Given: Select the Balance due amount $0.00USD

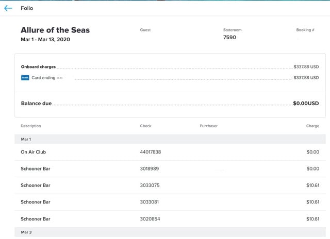Looking at the screenshot, I should (x=306, y=103).
